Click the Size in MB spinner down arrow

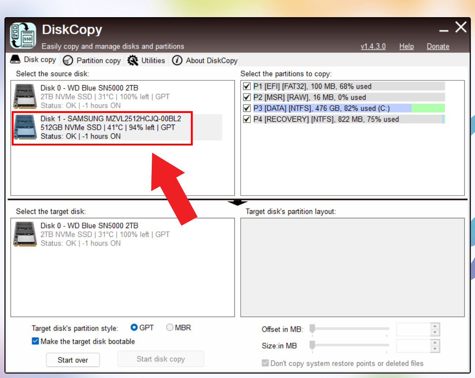coord(435,349)
